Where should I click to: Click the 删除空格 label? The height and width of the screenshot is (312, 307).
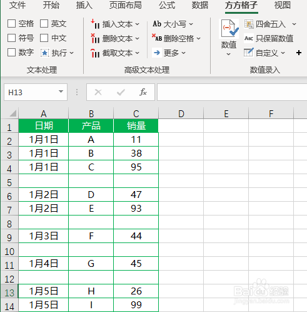click(179, 39)
